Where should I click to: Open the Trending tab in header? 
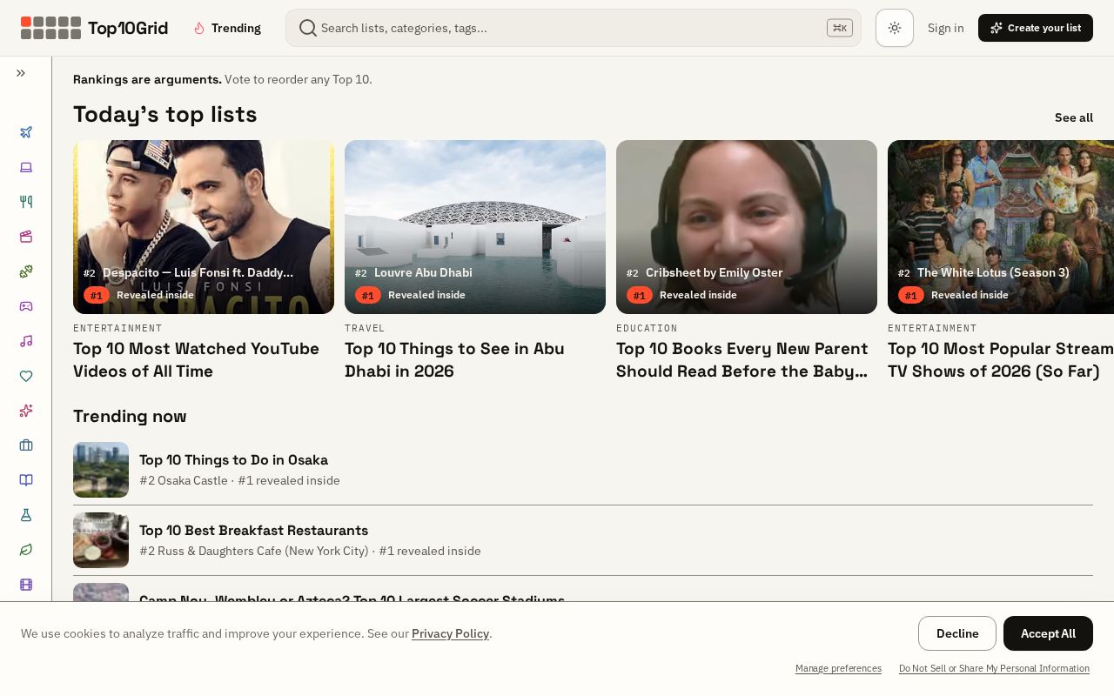[227, 28]
